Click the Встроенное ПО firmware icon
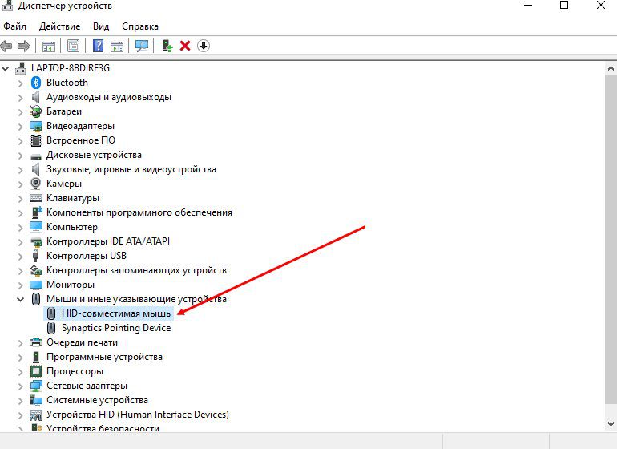The height and width of the screenshot is (449, 617). (36, 140)
